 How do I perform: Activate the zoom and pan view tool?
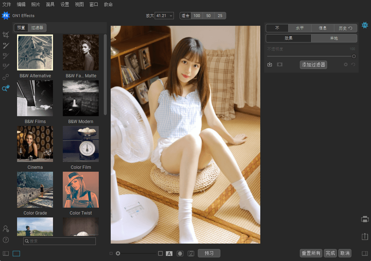pyautogui.click(x=5, y=88)
